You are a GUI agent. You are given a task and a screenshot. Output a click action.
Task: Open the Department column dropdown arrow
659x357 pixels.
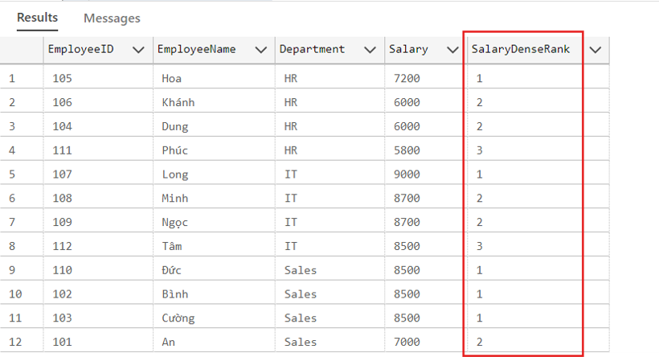pyautogui.click(x=370, y=50)
